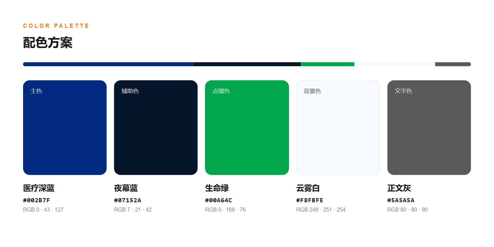Click the RGB 7 · 21 · 42 value
Viewport: 494px width, 247px height.
(133, 210)
